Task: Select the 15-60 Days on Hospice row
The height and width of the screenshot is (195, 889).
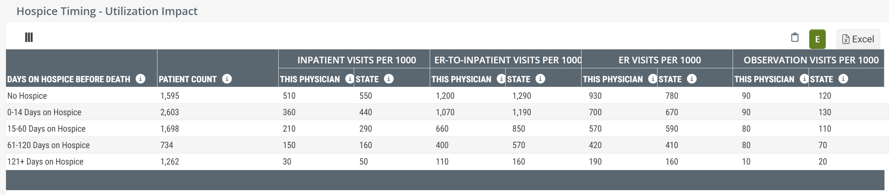Action: pos(46,128)
